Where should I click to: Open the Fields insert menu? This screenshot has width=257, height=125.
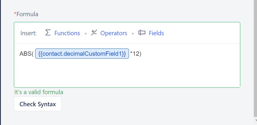point(156,33)
